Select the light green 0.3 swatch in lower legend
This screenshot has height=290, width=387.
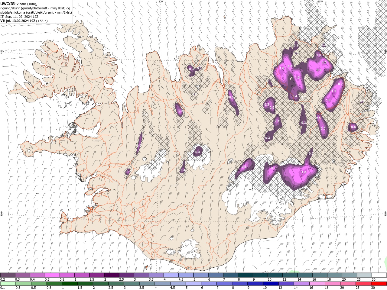23,284
